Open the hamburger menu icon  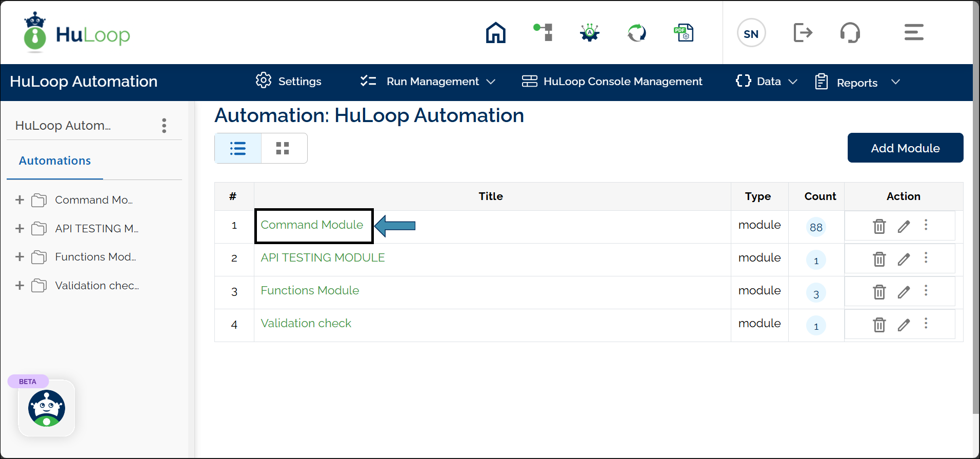pos(913,33)
